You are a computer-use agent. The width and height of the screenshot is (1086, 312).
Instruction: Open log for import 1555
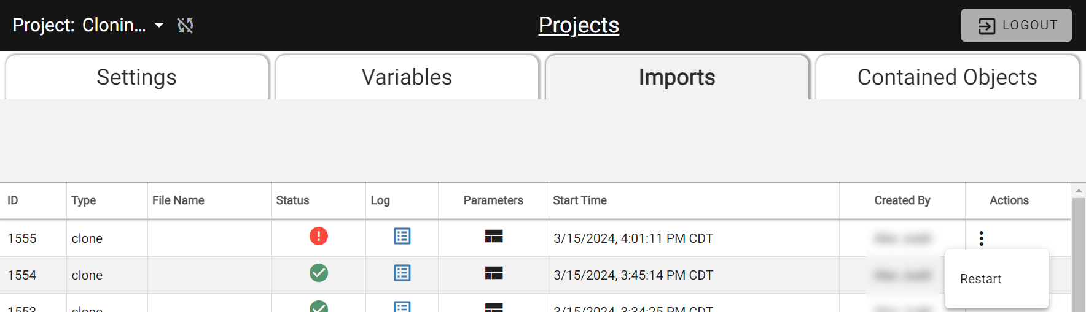click(x=402, y=236)
